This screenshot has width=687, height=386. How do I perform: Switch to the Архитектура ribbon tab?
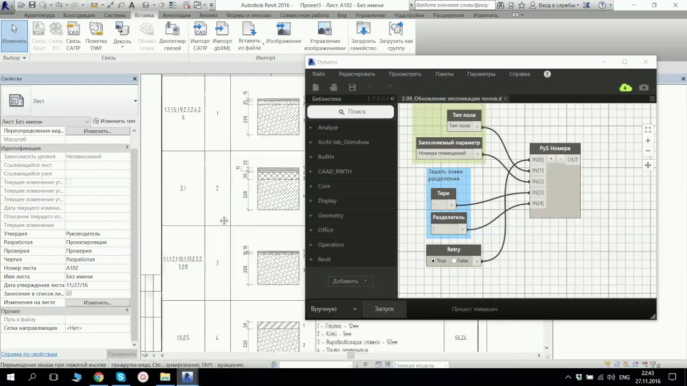click(x=39, y=16)
